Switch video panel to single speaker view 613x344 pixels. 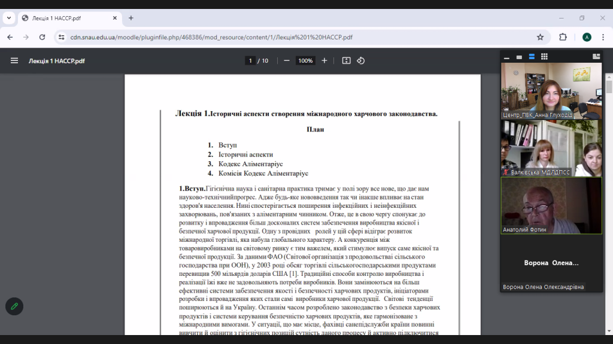click(x=519, y=57)
